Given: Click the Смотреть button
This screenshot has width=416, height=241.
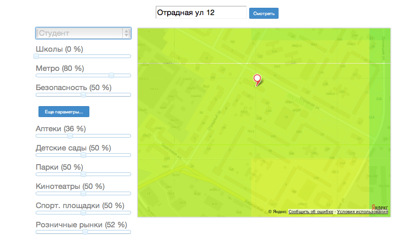Looking at the screenshot, I should (263, 13).
